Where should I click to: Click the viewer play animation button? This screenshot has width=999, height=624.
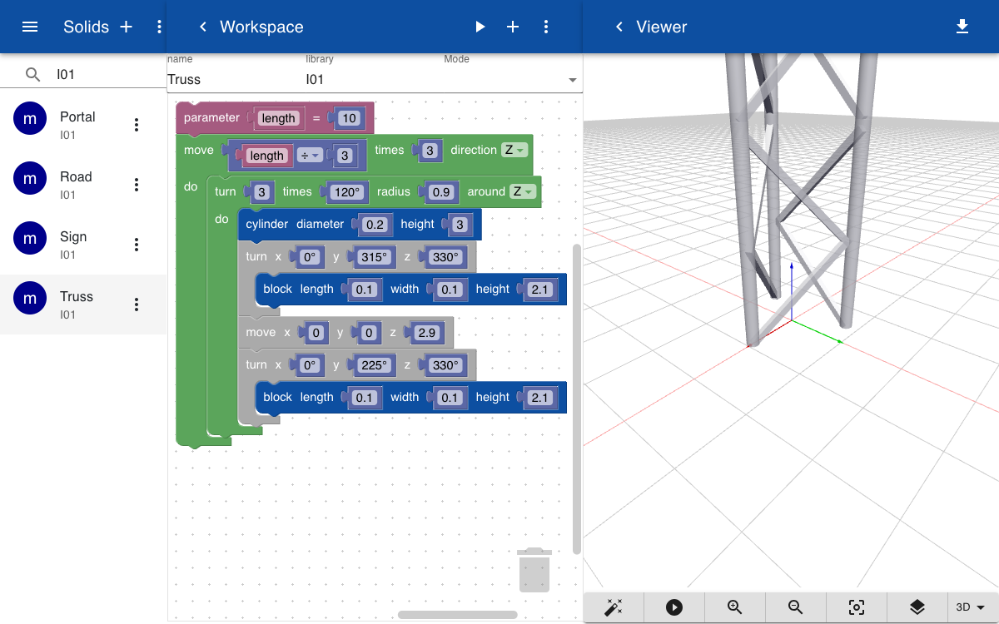(x=674, y=607)
